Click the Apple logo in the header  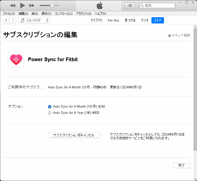(x=100, y=6)
